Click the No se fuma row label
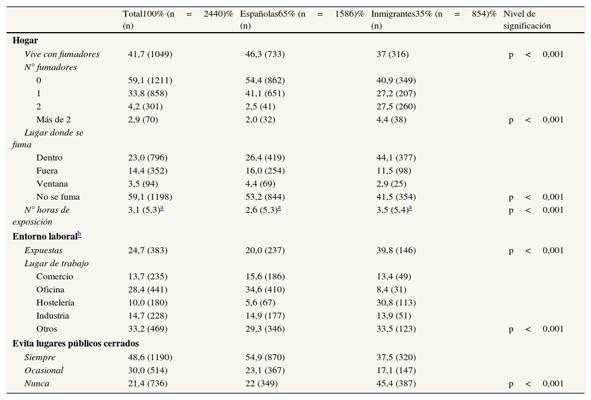 58,197
